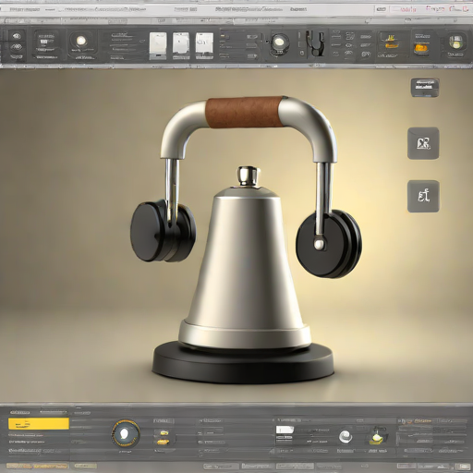Click the lower gray square viewport button
Viewport: 473px width, 473px height.
pos(423,196)
